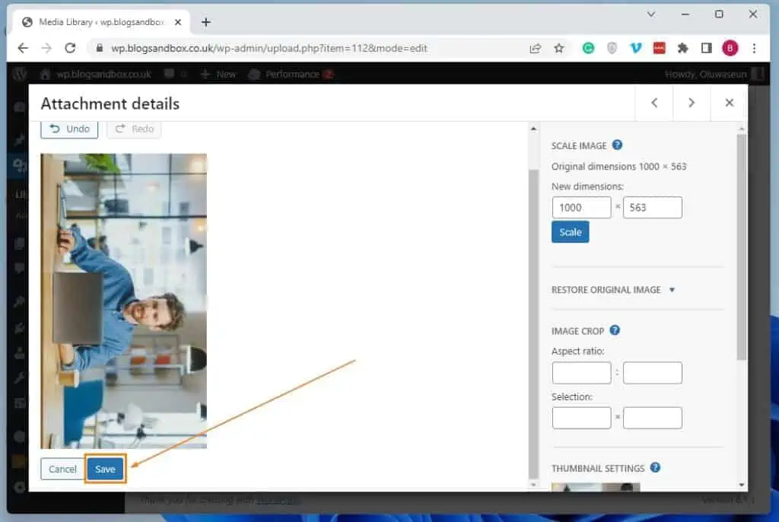Click Performance in the admin bar
The height and width of the screenshot is (522, 779).
point(291,75)
